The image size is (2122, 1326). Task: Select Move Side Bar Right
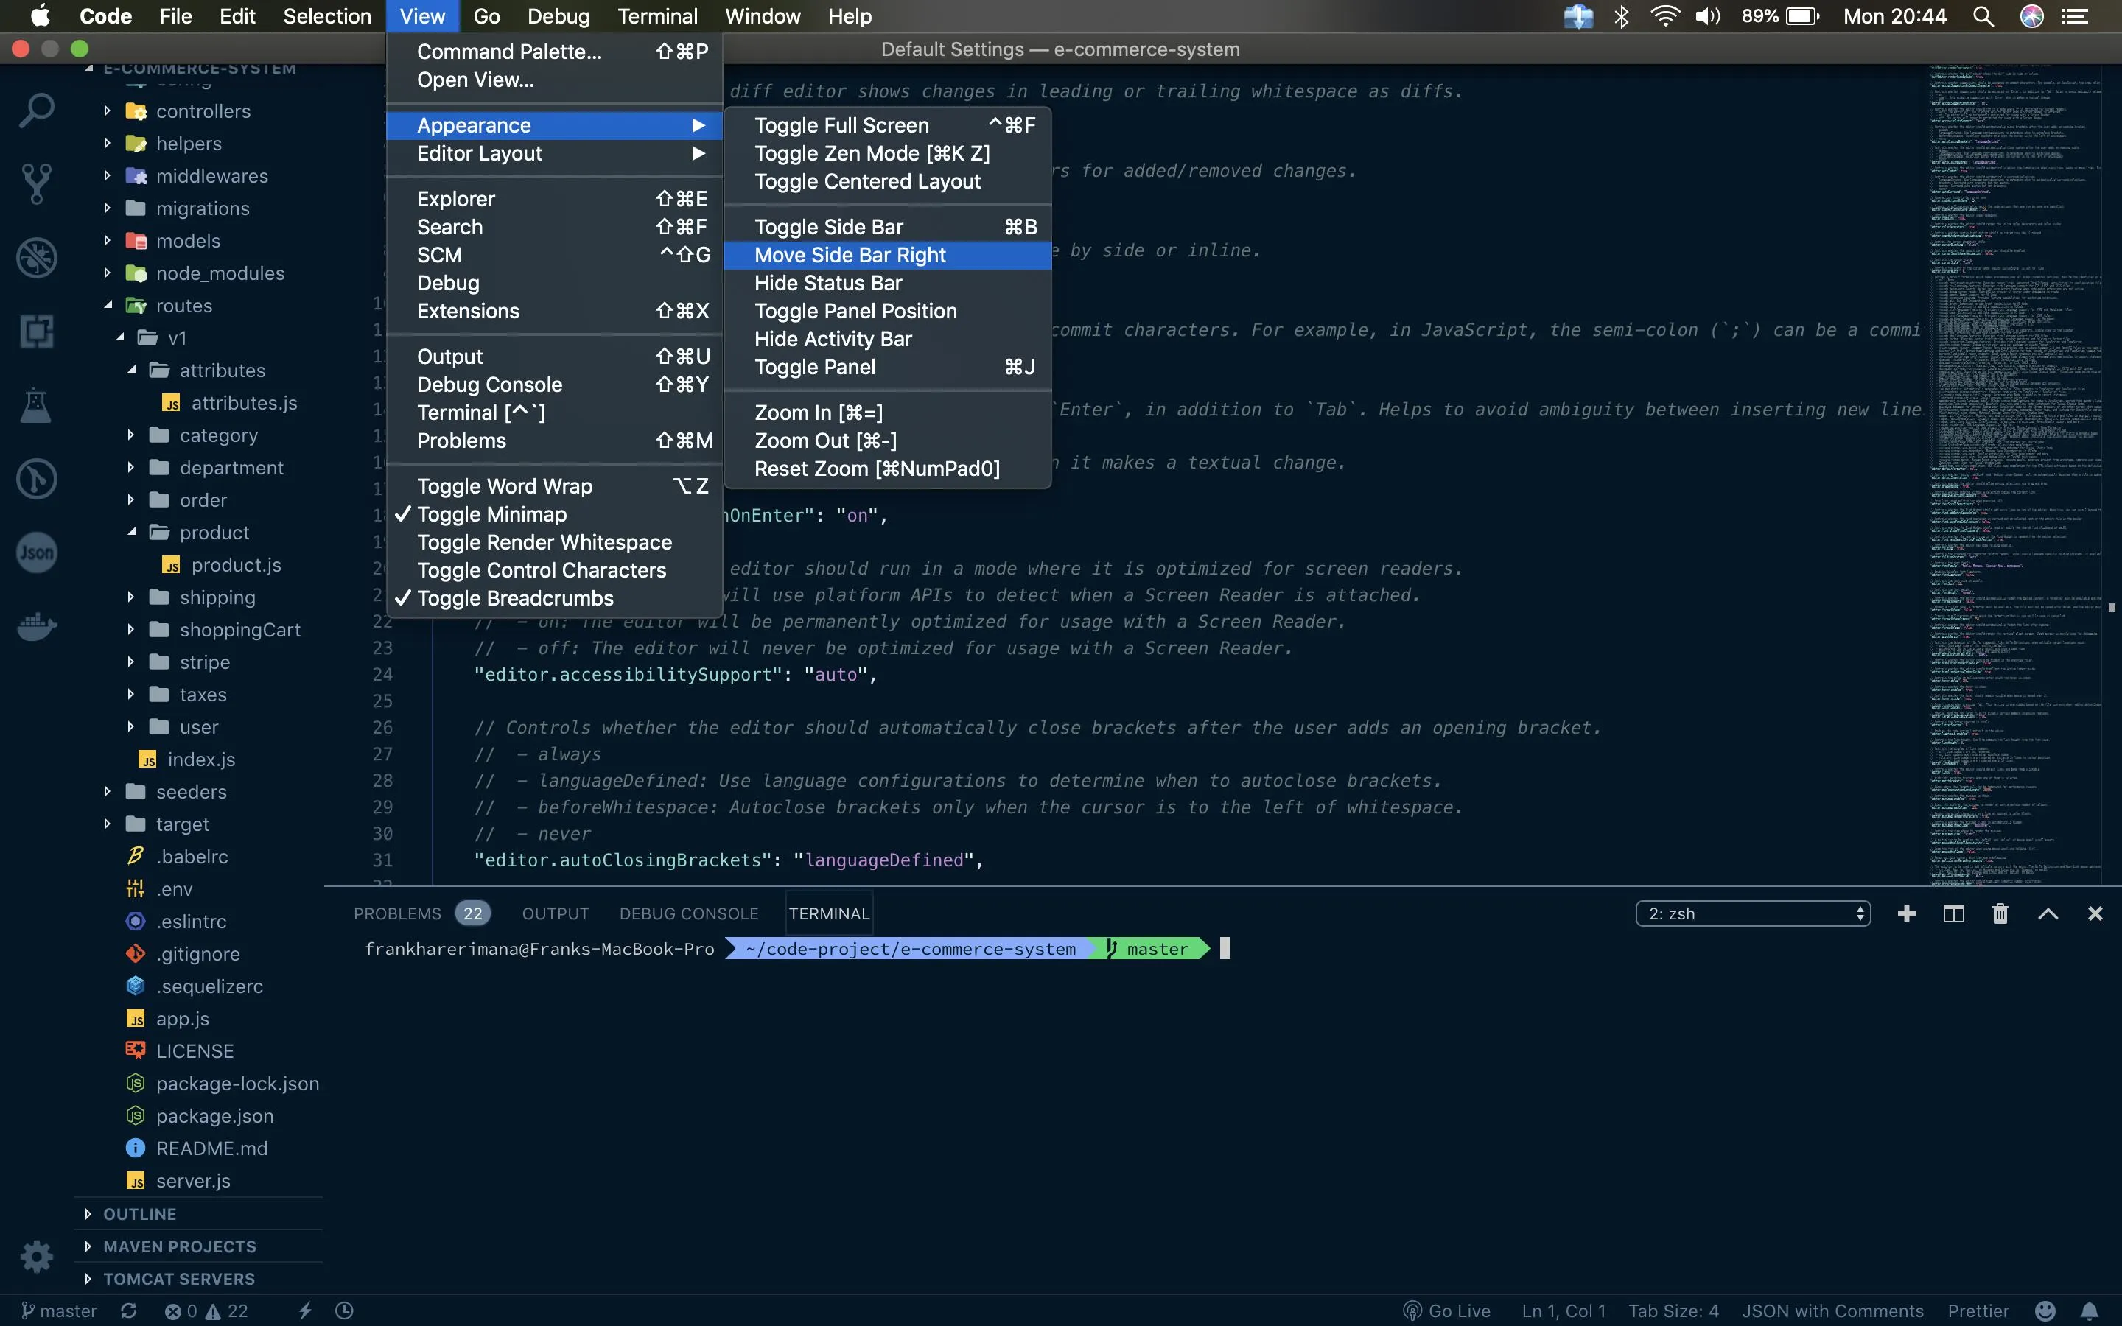point(850,255)
